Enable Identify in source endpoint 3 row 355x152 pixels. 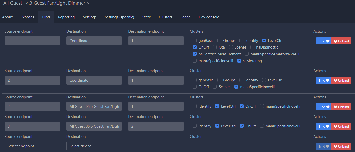[x=194, y=126]
